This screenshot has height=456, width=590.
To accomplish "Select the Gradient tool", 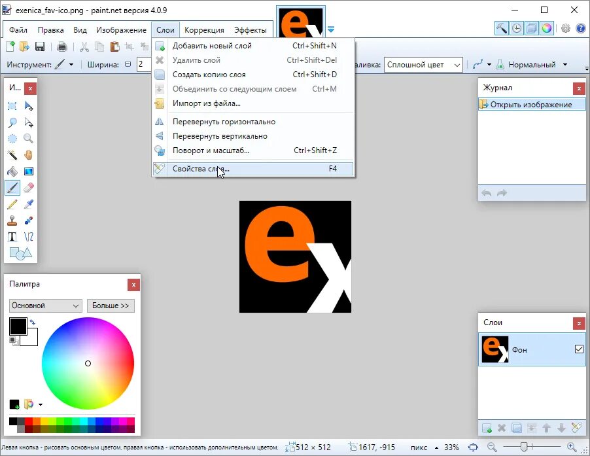I will pos(28,171).
